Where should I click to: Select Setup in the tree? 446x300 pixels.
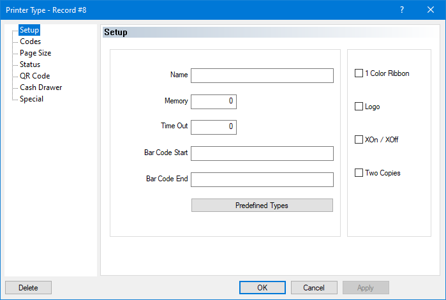[x=29, y=30]
